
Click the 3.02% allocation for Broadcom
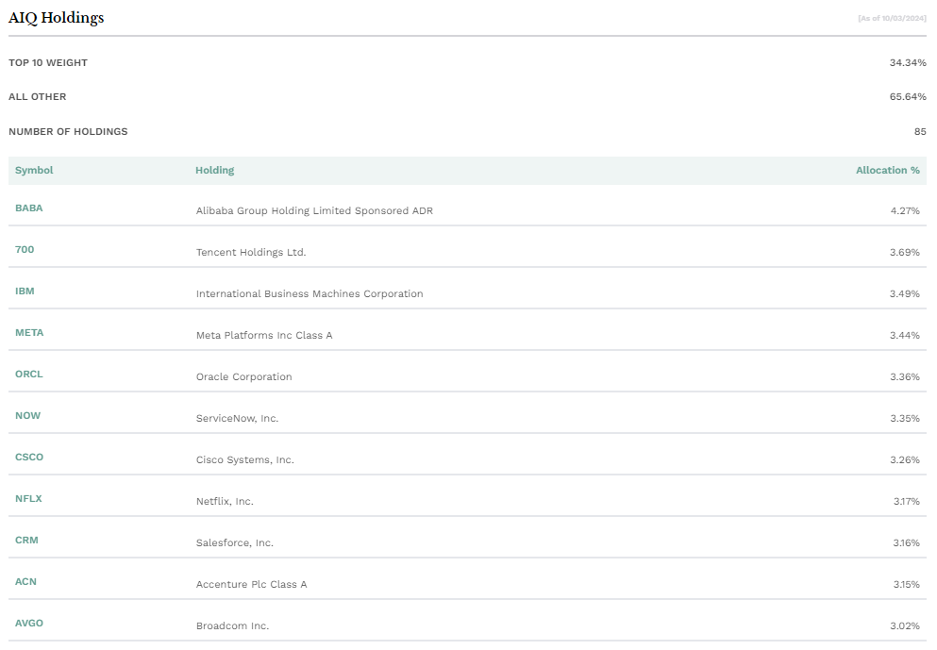pos(905,626)
